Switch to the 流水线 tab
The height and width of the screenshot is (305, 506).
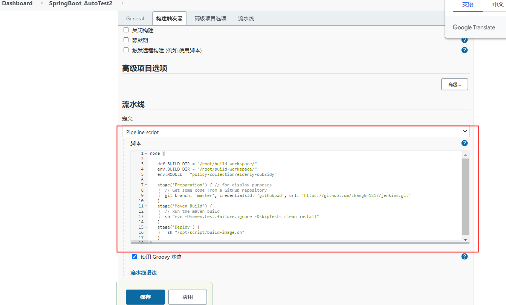pyautogui.click(x=246, y=18)
